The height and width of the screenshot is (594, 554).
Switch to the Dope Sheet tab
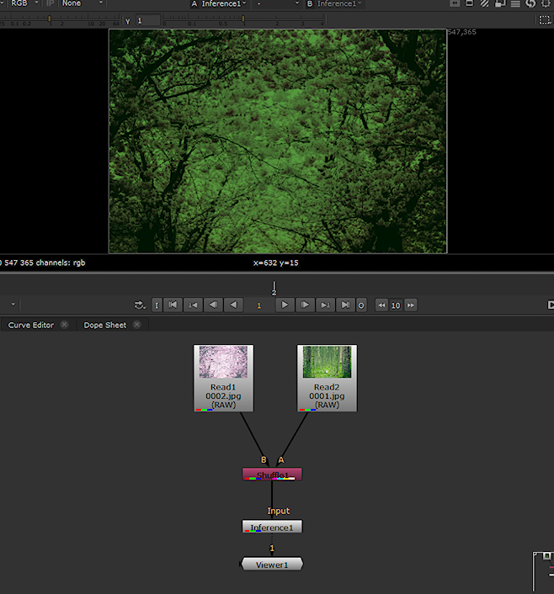(104, 325)
